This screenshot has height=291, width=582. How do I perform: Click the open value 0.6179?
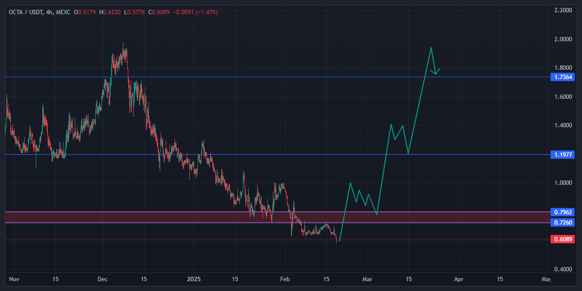[87, 12]
